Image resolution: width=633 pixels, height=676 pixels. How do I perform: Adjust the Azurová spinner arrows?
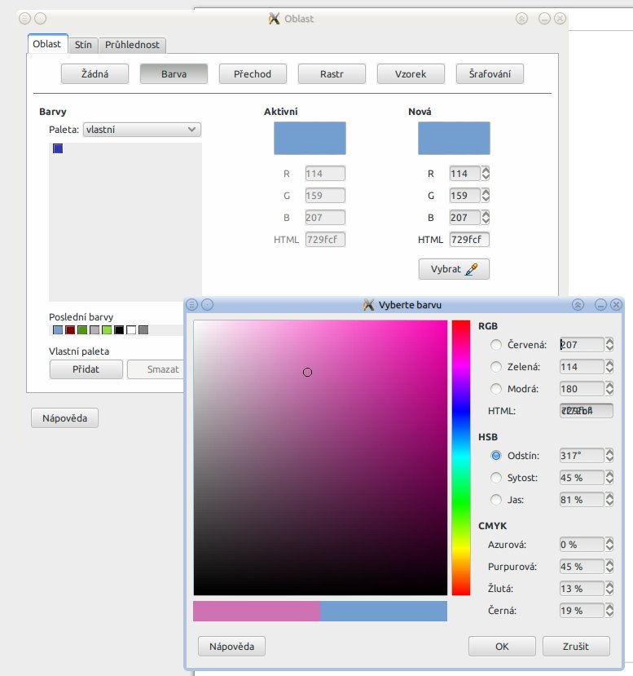[x=609, y=545]
